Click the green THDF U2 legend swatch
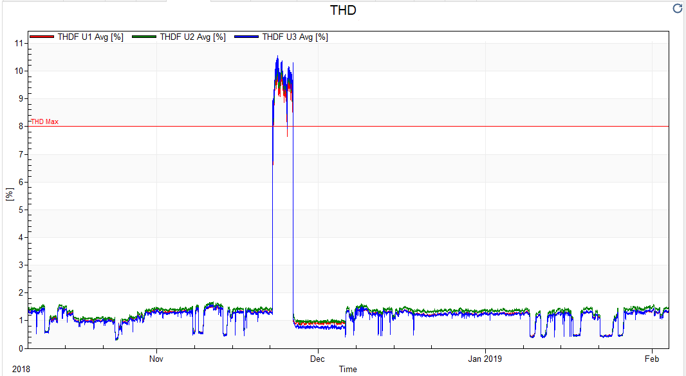Image resolution: width=686 pixels, height=376 pixels. (x=144, y=37)
